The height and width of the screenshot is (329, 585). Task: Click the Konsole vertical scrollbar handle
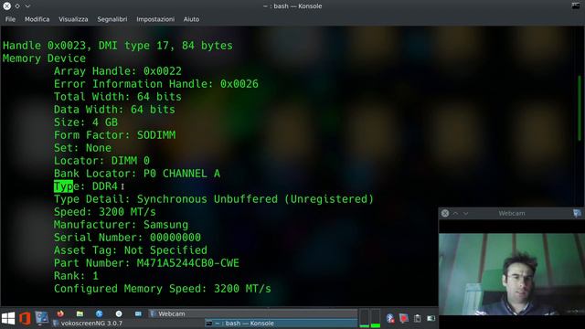coord(579,108)
